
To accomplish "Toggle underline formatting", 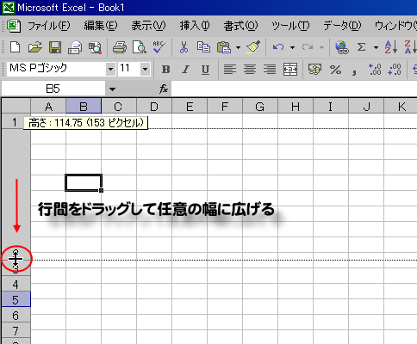I will 205,70.
